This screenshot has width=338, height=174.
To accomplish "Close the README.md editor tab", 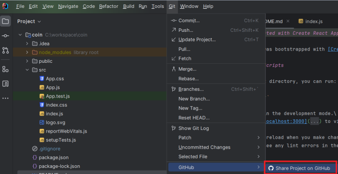I will coord(288,21).
